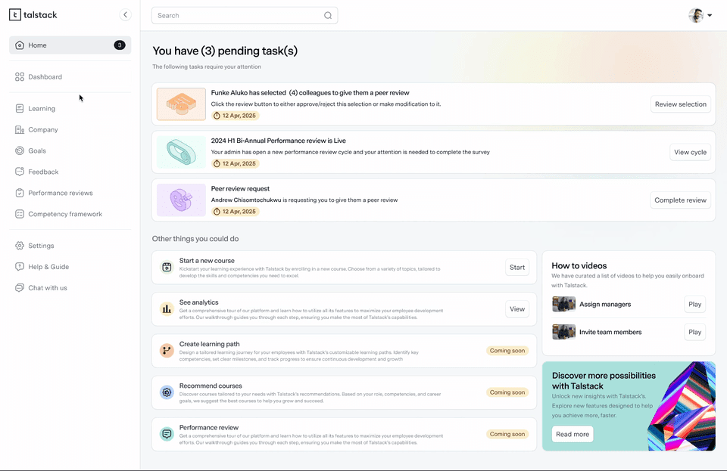727x471 pixels.
Task: Collapse the sidebar with the chevron
Action: tap(126, 14)
